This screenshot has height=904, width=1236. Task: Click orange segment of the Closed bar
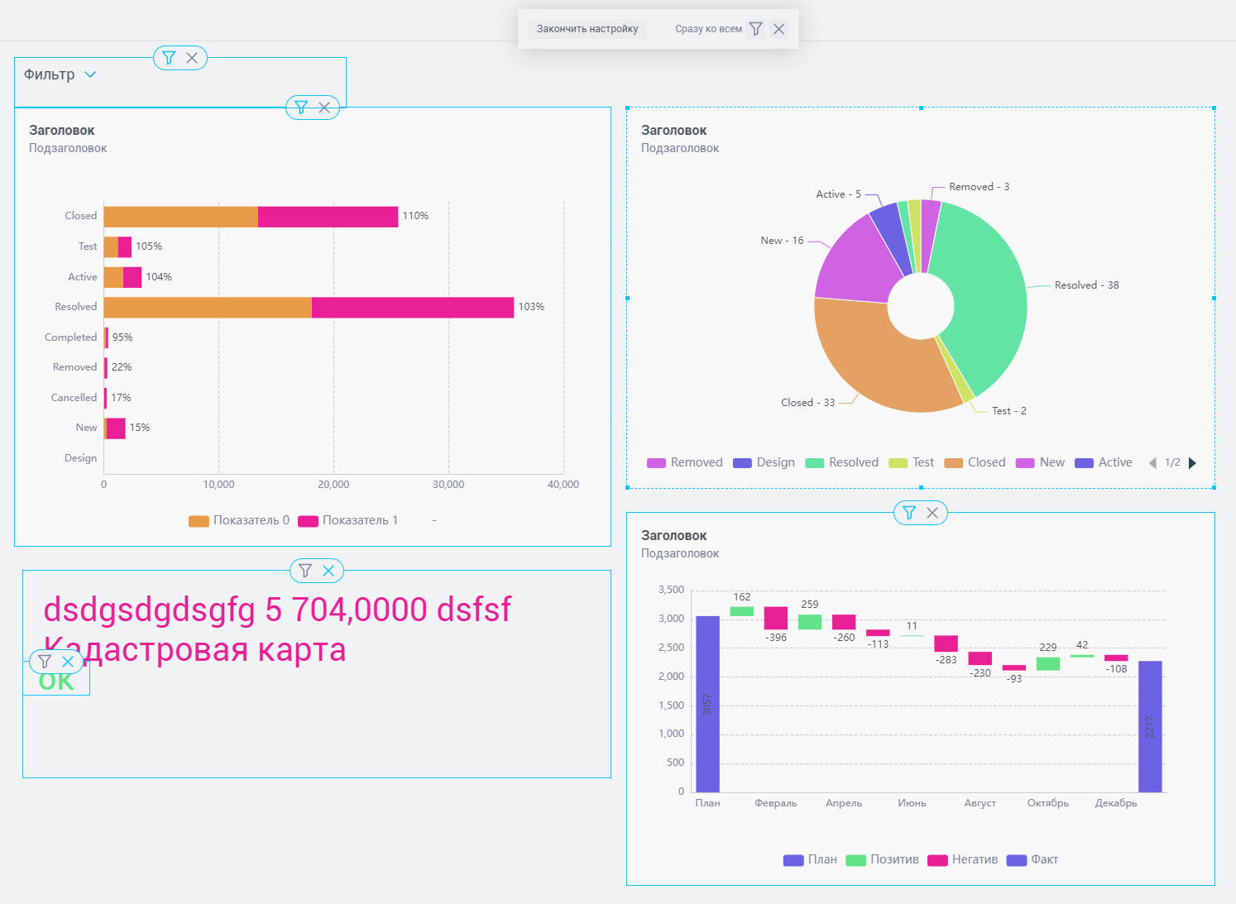pos(181,217)
